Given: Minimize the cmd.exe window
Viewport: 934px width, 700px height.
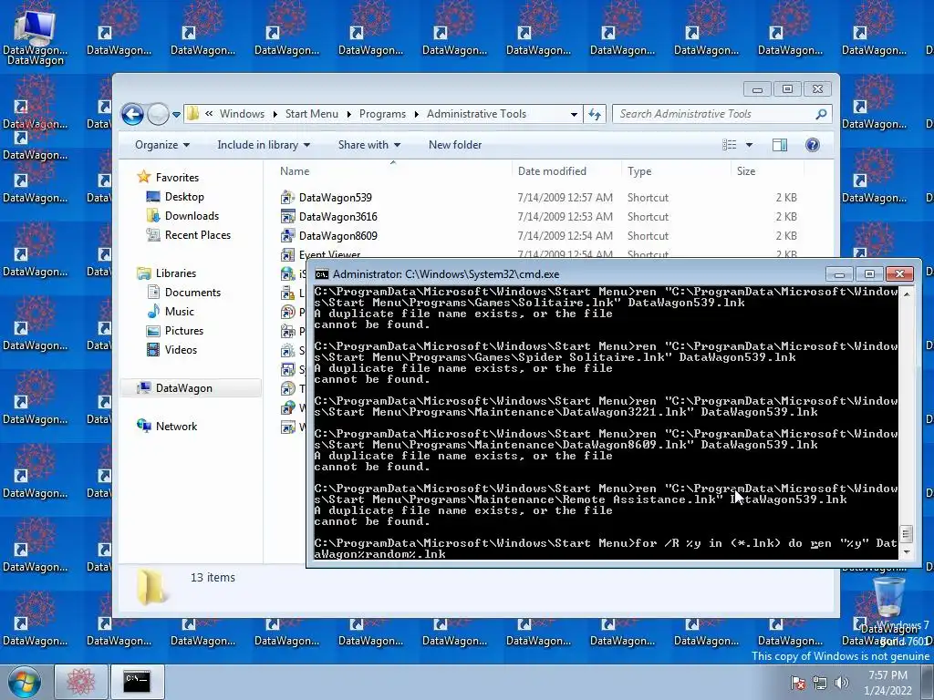Looking at the screenshot, I should click(x=839, y=273).
